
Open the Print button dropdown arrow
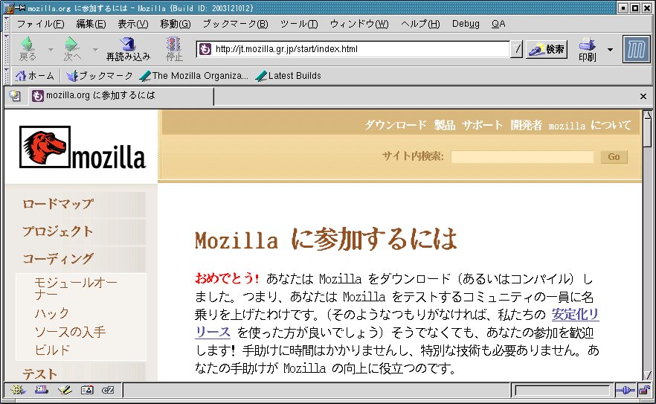pos(610,49)
